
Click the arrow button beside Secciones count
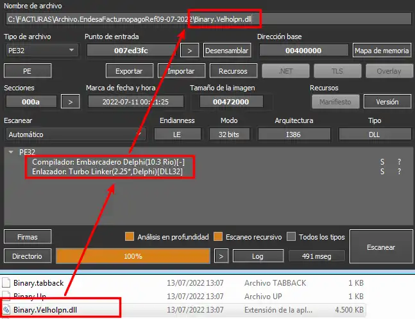[70, 102]
